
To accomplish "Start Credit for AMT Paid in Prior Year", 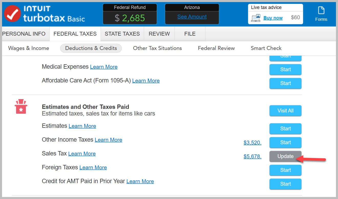I will pyautogui.click(x=285, y=184).
